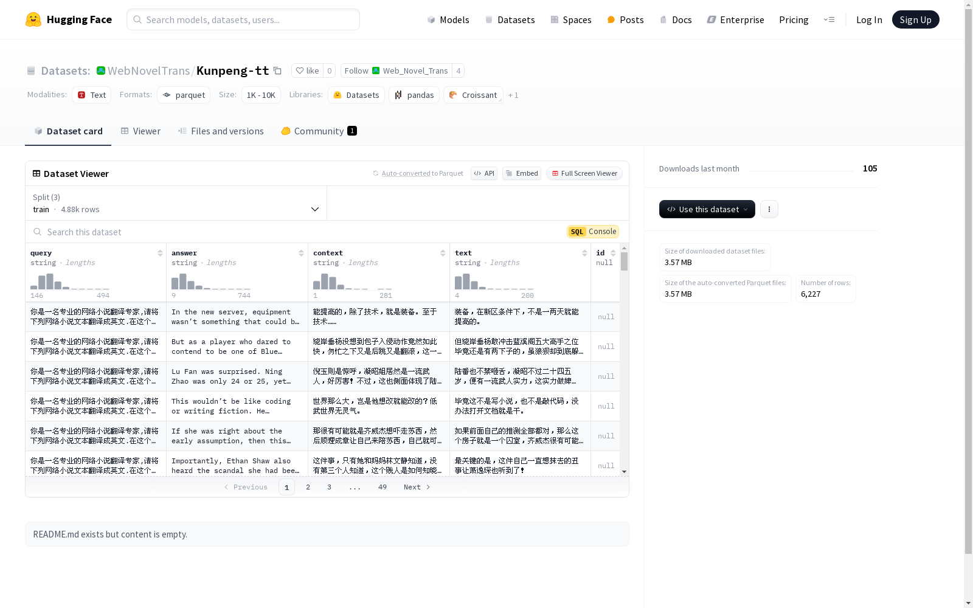Viewport: 973px width, 608px height.
Task: Switch to the Dataset card tab
Action: 68,131
